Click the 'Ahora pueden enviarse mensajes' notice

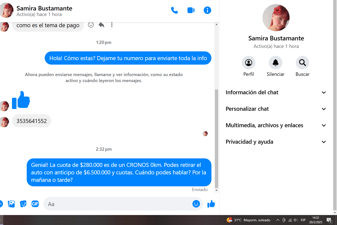pos(104,78)
